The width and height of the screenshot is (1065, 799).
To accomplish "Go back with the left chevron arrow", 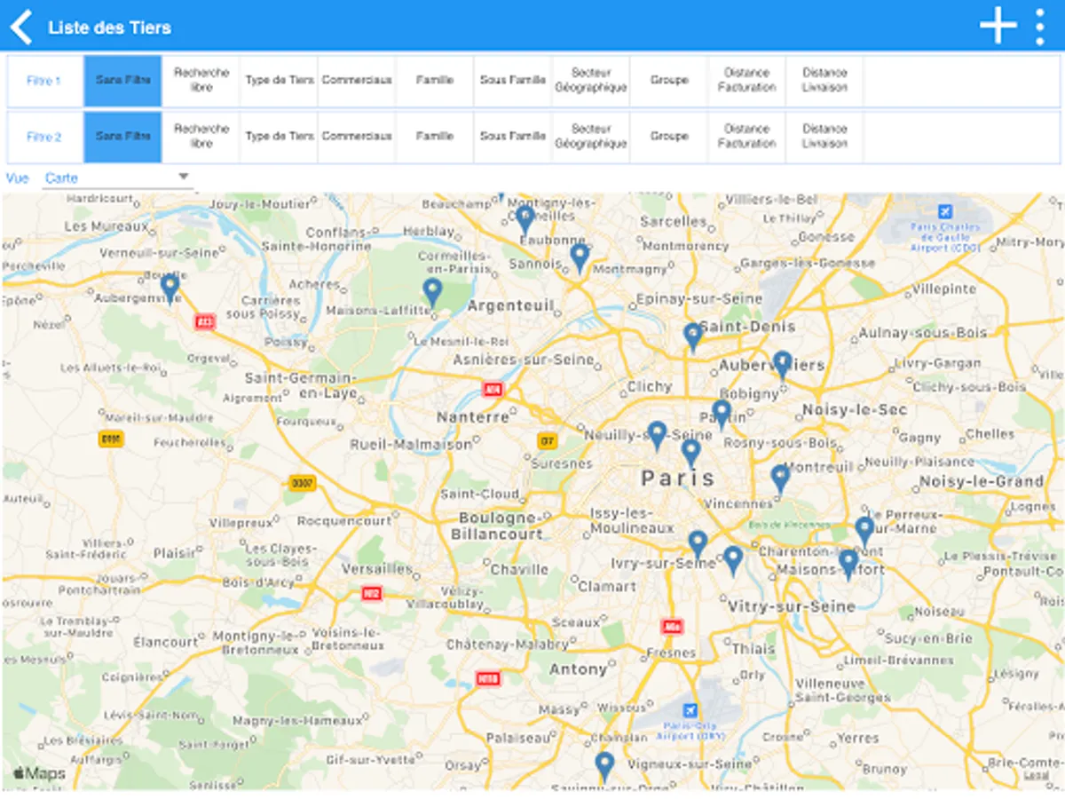I will [21, 27].
